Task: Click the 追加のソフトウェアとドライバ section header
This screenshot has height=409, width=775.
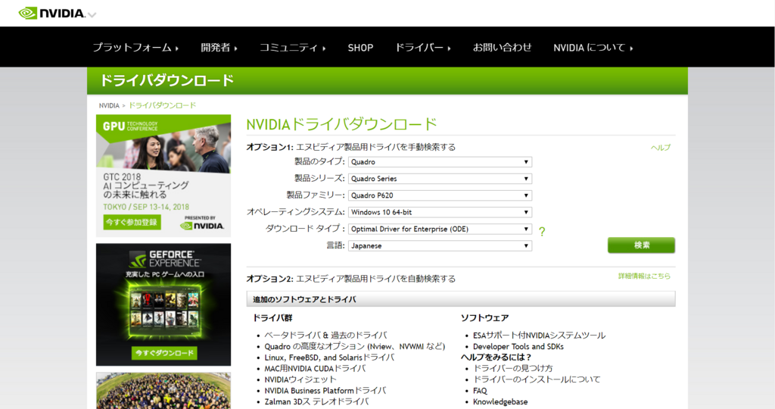Action: click(x=461, y=298)
